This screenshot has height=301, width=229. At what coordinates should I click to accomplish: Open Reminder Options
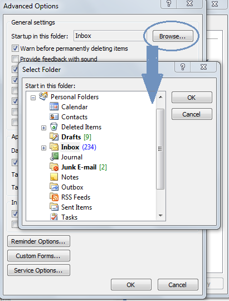(x=38, y=241)
